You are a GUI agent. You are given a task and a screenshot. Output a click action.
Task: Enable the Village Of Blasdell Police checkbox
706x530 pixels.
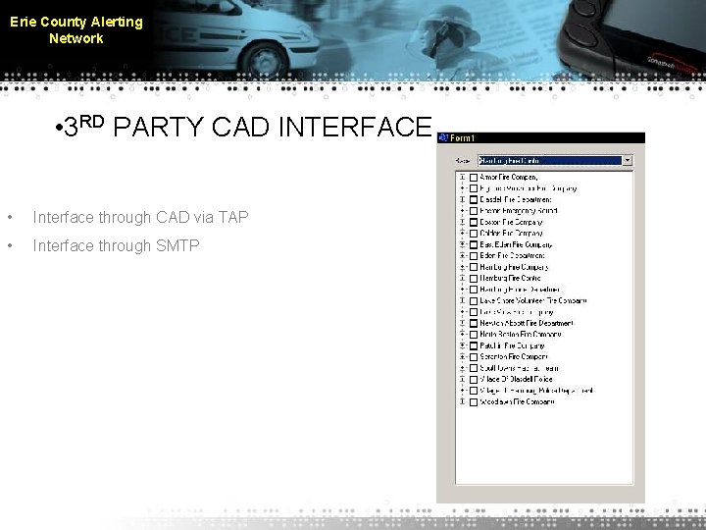click(x=474, y=380)
